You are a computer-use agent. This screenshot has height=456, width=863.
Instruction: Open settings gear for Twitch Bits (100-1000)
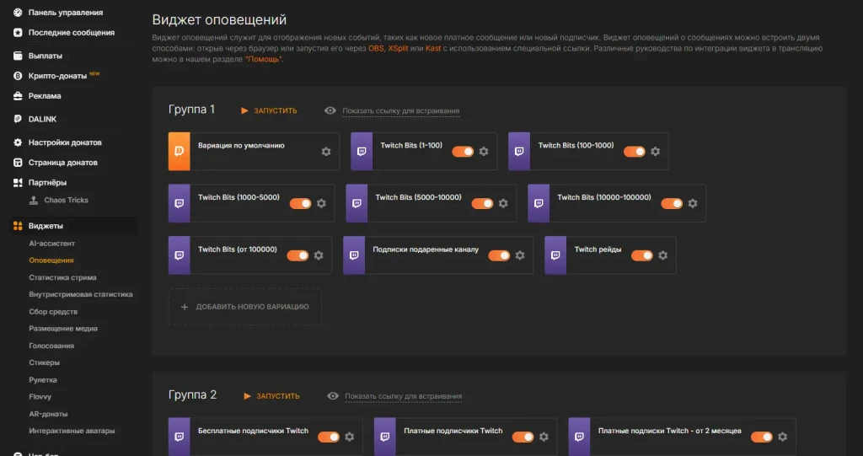655,152
